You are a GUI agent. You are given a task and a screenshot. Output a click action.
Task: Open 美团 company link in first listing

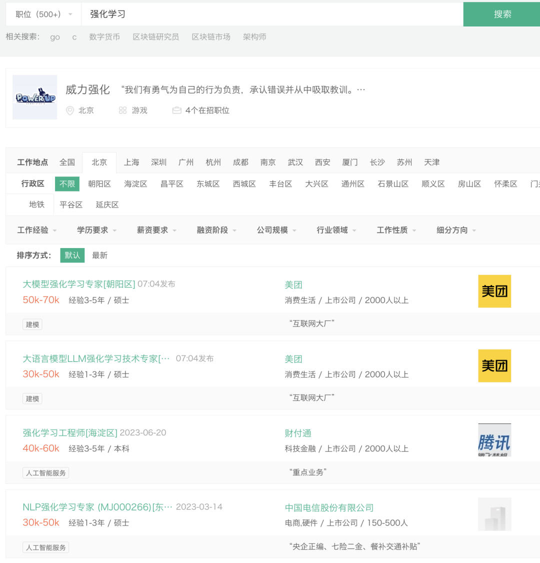click(293, 285)
